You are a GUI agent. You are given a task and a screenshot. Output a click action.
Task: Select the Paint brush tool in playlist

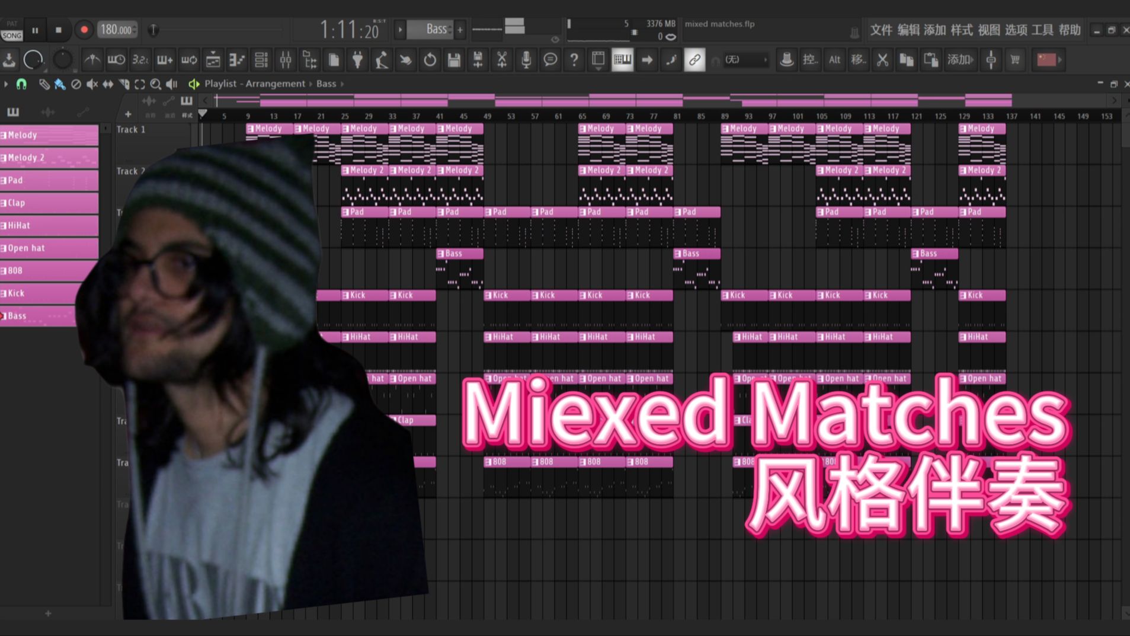60,84
